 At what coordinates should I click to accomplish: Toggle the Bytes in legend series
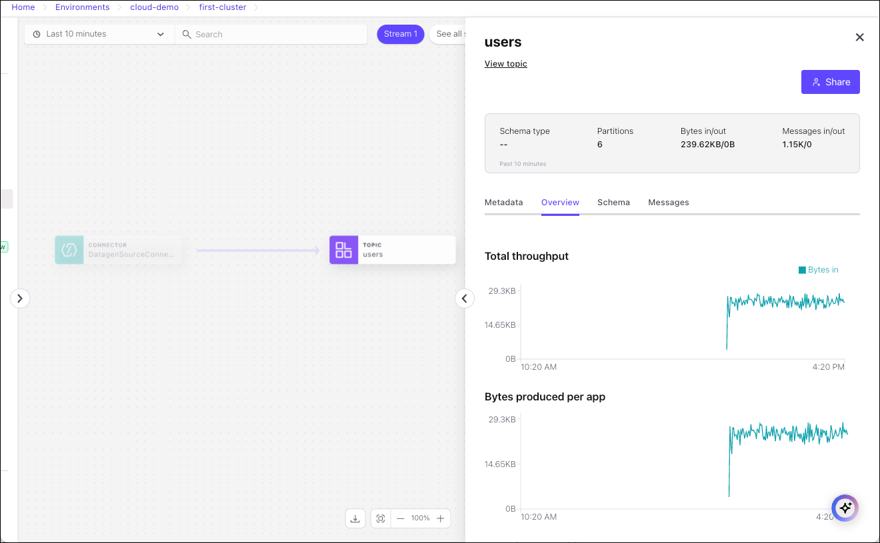(x=819, y=270)
